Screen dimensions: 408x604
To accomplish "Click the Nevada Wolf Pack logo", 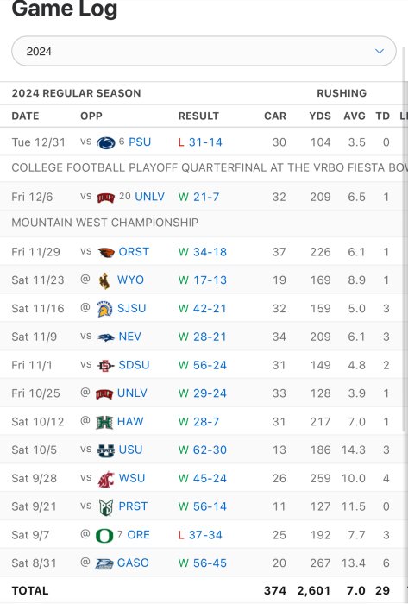I will tap(106, 337).
